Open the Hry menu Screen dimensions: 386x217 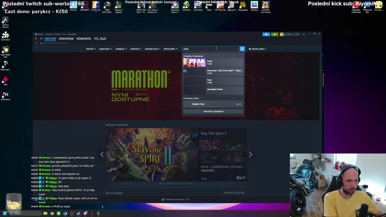tap(64, 34)
